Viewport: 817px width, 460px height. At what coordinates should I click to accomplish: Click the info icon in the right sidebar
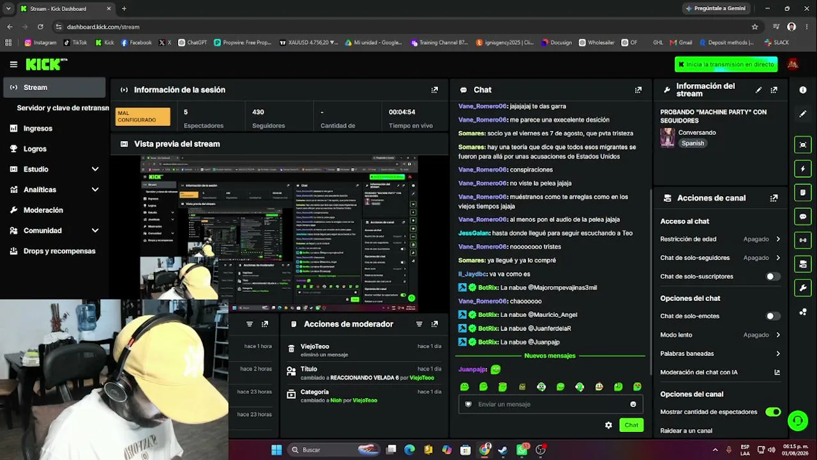(803, 90)
